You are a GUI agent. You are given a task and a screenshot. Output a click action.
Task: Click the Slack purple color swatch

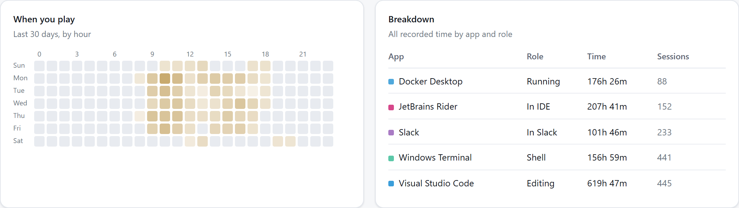click(x=391, y=133)
